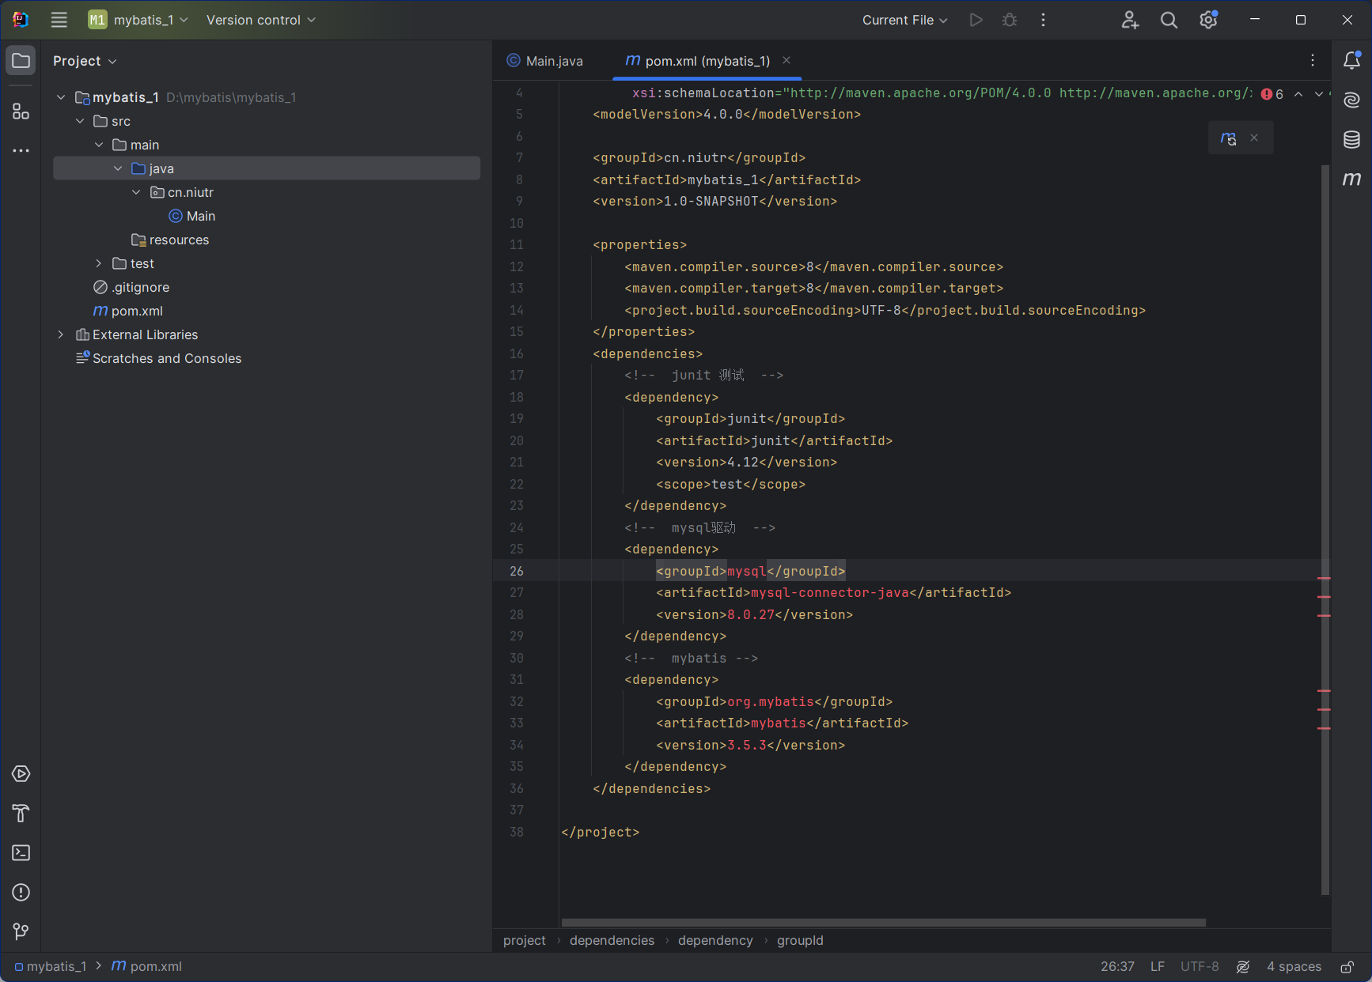Open the Git version control panel
The height and width of the screenshot is (982, 1372).
click(x=21, y=931)
